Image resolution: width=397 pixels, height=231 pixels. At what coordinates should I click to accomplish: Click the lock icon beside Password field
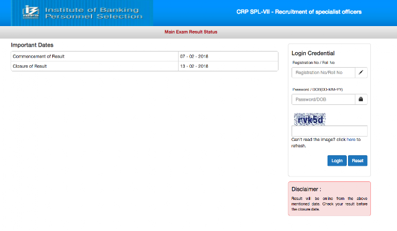point(361,99)
